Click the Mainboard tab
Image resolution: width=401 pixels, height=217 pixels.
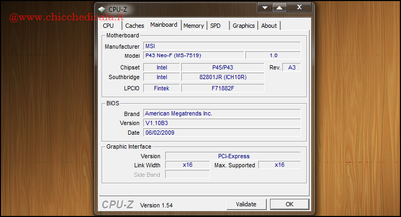[164, 25]
